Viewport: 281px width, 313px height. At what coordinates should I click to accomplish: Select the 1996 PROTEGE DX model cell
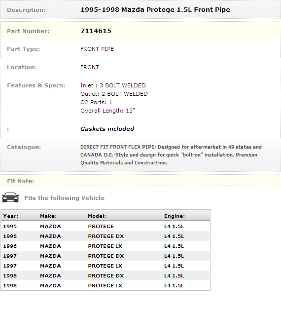106,236
